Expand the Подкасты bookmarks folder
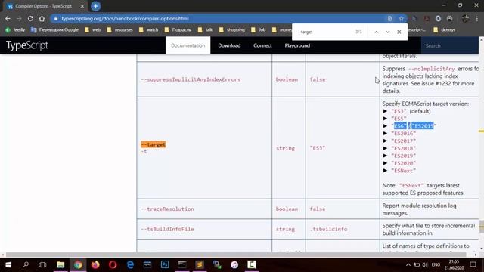The image size is (484, 272). coord(178,30)
